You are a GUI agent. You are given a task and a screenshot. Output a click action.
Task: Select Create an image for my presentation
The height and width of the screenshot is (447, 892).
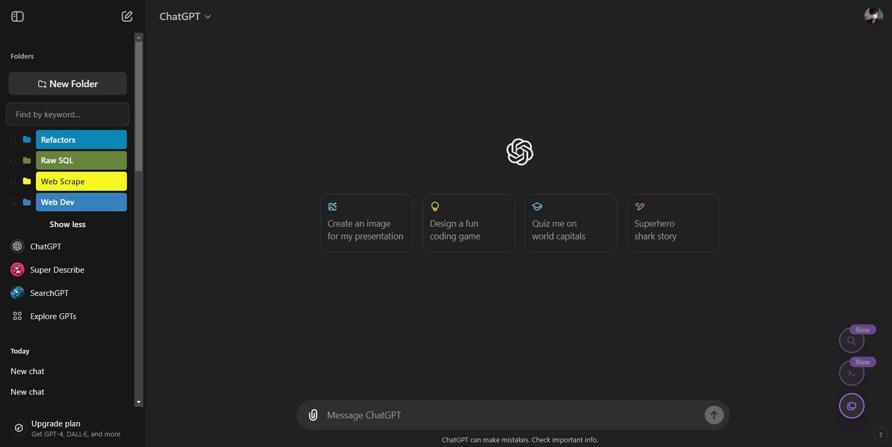pyautogui.click(x=366, y=223)
